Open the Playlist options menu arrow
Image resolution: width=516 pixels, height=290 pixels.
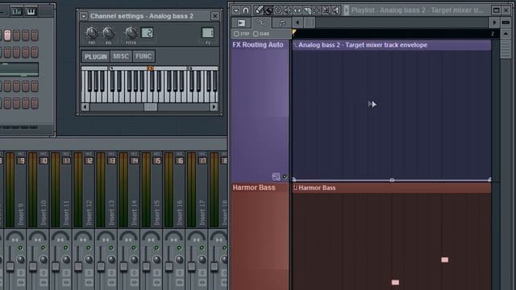(236, 10)
